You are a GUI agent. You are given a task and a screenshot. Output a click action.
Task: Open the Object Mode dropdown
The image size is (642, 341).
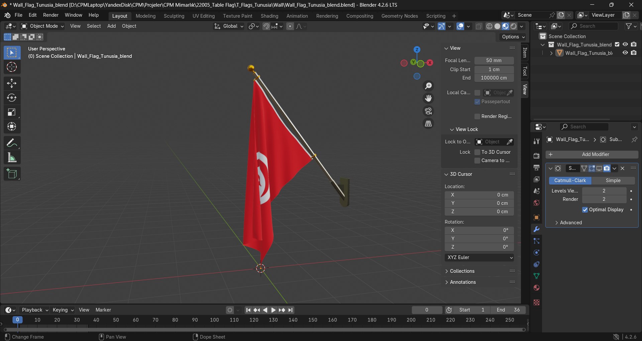pyautogui.click(x=42, y=26)
